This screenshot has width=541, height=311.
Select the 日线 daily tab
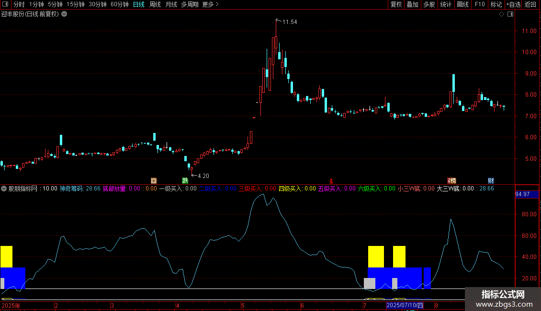pos(139,4)
